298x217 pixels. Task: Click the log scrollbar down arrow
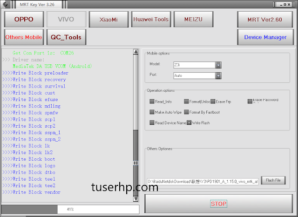(135, 199)
